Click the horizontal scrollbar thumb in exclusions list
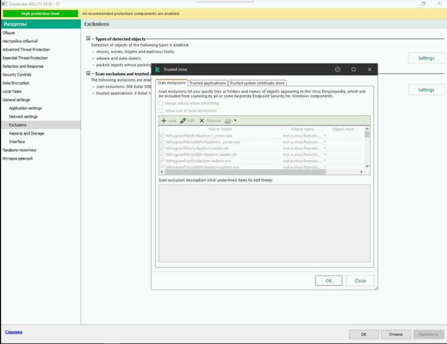 [245, 172]
